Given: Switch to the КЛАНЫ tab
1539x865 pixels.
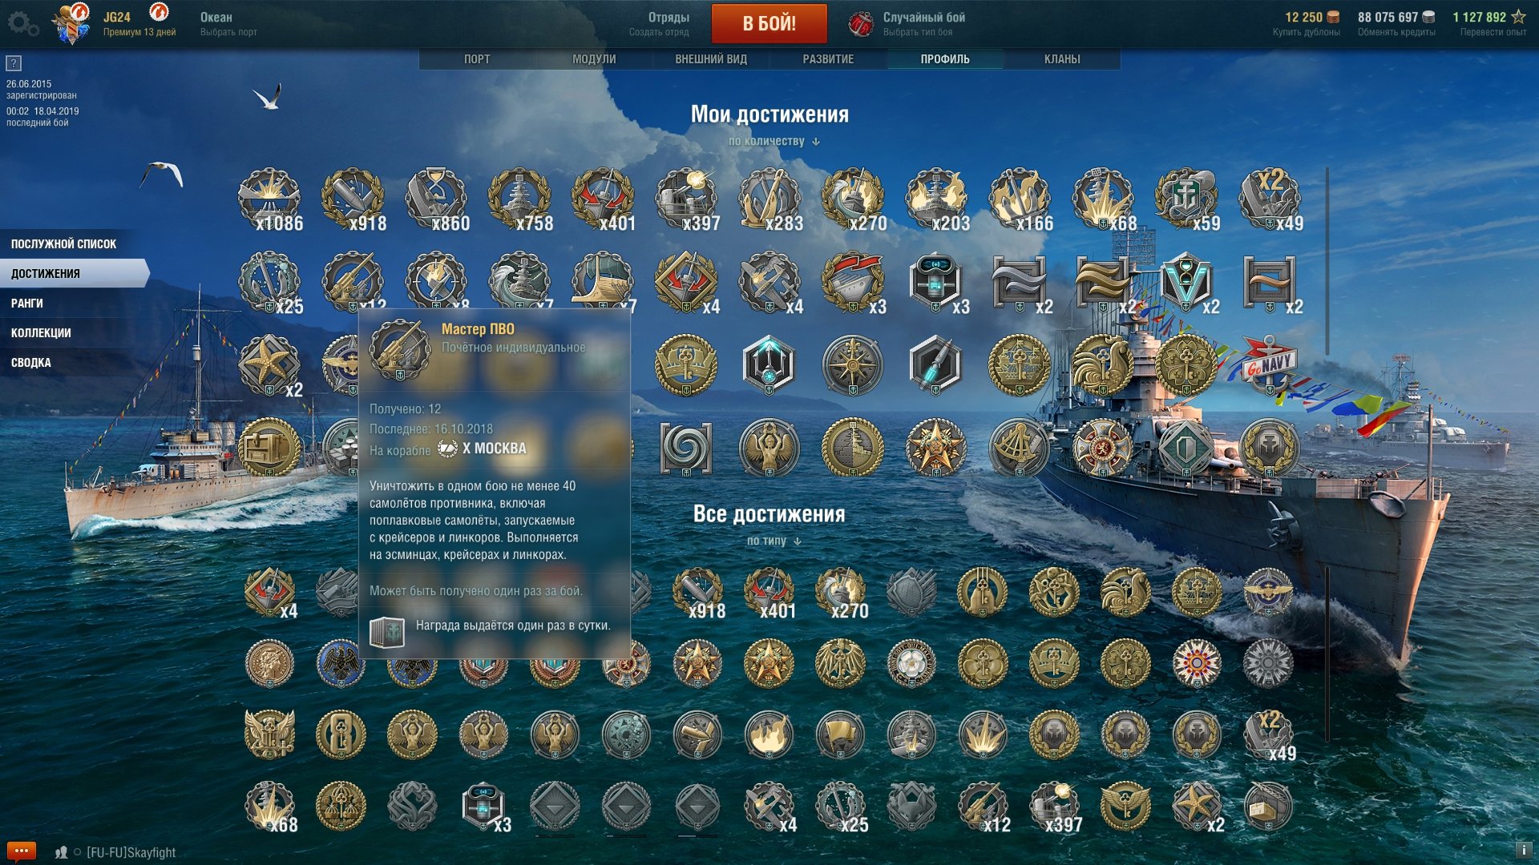Looking at the screenshot, I should [x=1062, y=59].
